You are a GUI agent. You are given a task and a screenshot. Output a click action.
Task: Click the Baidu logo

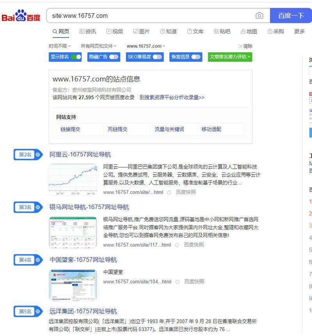point(21,16)
